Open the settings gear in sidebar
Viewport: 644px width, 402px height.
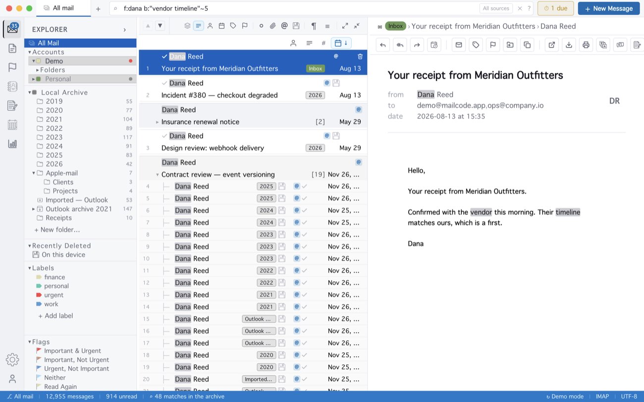click(12, 360)
